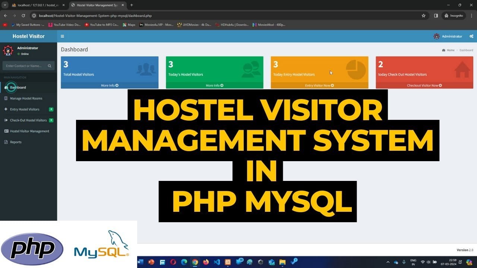The height and width of the screenshot is (268, 477).
Task: Open the browser side panel icon
Action: click(x=436, y=16)
